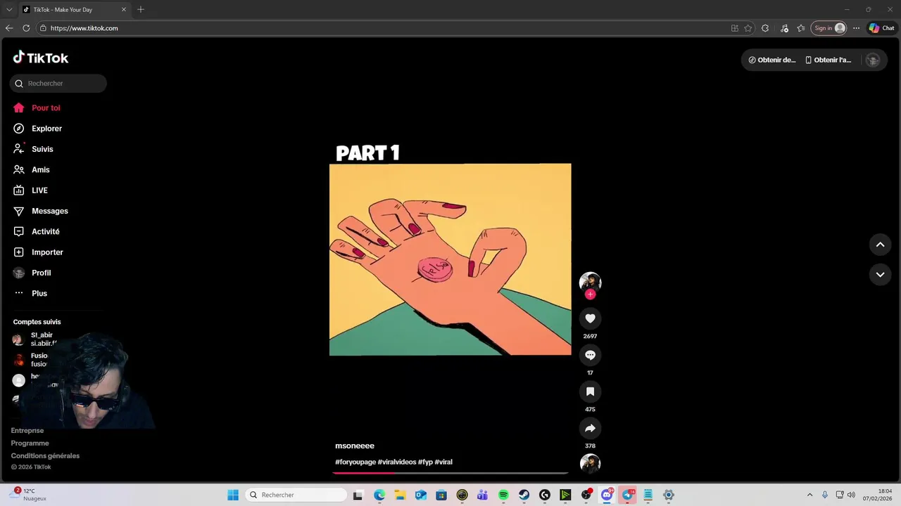Viewport: 901px width, 506px height.
Task: Open the browser extensions puzzle icon
Action: (x=766, y=28)
